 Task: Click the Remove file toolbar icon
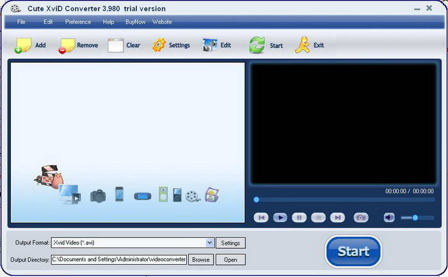(67, 45)
